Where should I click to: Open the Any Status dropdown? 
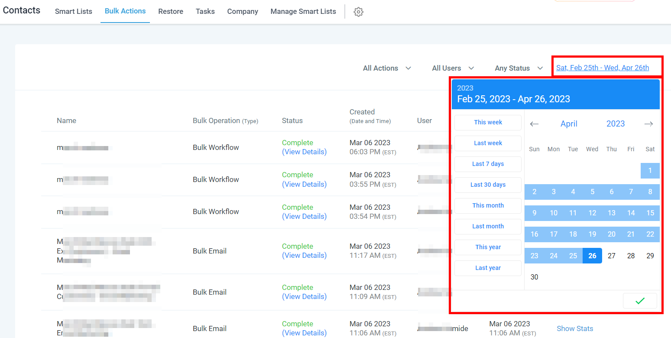(519, 68)
